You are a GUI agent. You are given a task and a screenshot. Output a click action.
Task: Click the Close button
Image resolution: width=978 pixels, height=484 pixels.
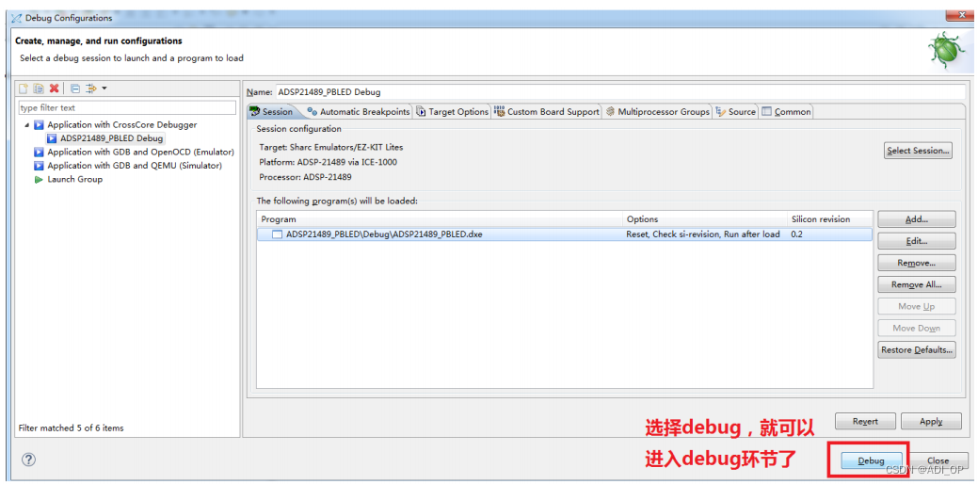pos(938,460)
